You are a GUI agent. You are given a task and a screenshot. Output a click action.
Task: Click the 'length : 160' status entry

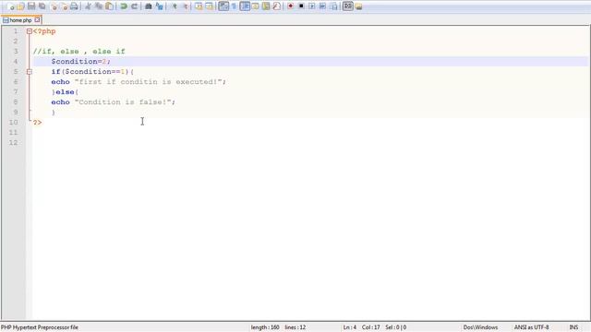click(265, 327)
